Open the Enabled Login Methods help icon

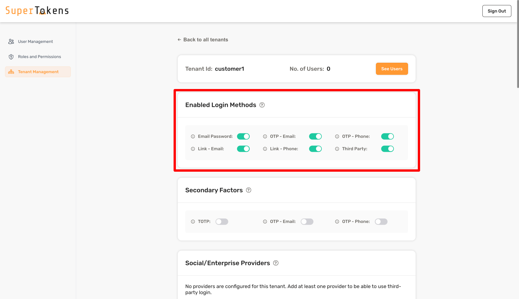coord(262,105)
